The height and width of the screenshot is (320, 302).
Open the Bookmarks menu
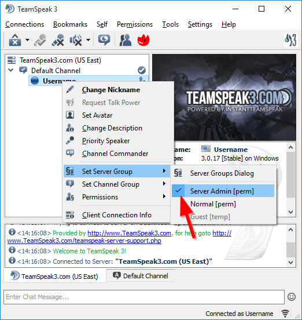(x=70, y=24)
